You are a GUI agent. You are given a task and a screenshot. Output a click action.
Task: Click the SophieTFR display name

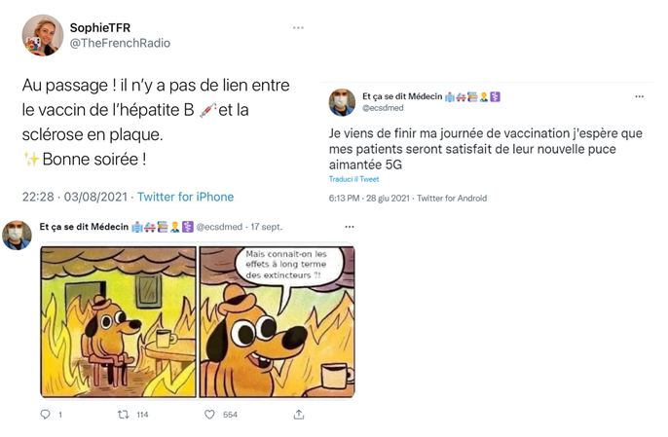tap(100, 27)
